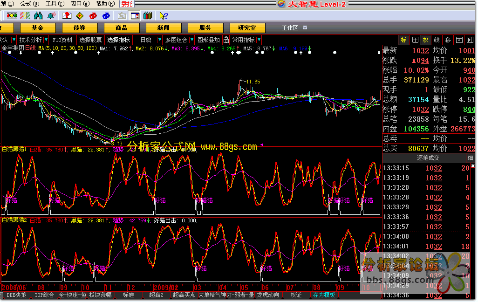Switch to the 超赢2 bottom tab
Screen dimensions: 478x302
pyautogui.click(x=157, y=295)
